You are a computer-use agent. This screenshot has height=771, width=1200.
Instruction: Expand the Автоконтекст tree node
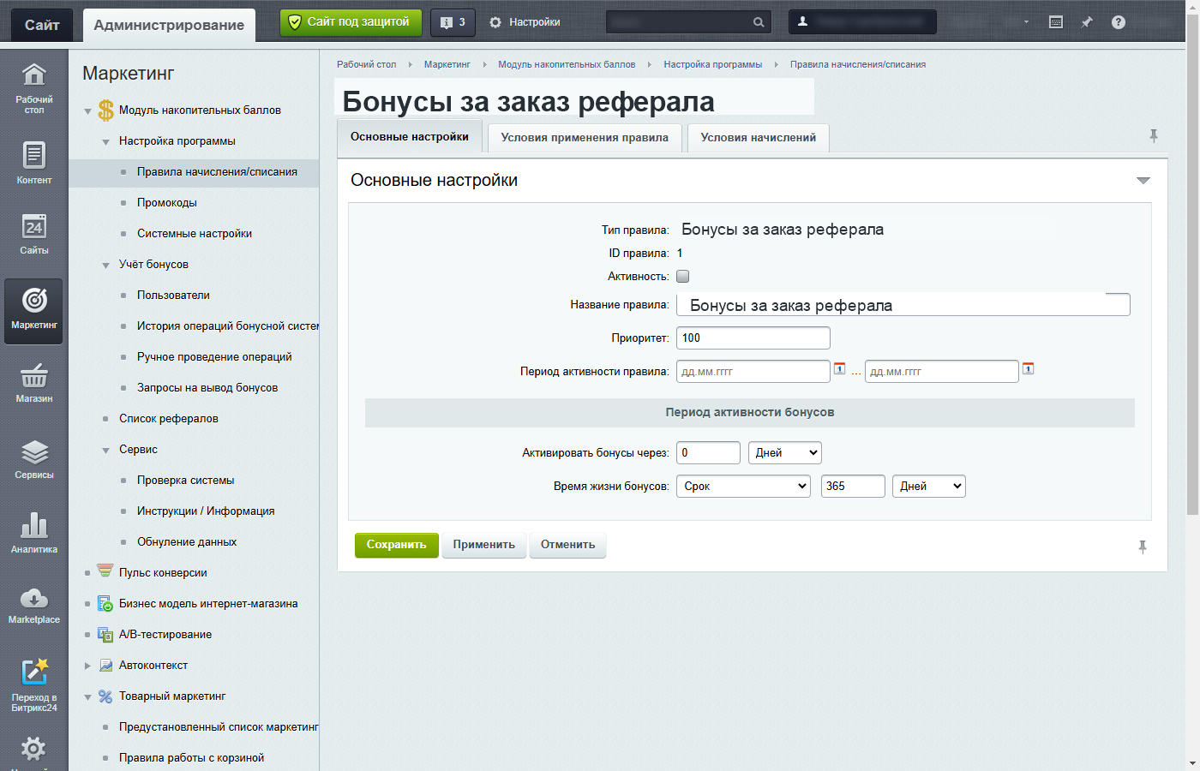click(87, 666)
